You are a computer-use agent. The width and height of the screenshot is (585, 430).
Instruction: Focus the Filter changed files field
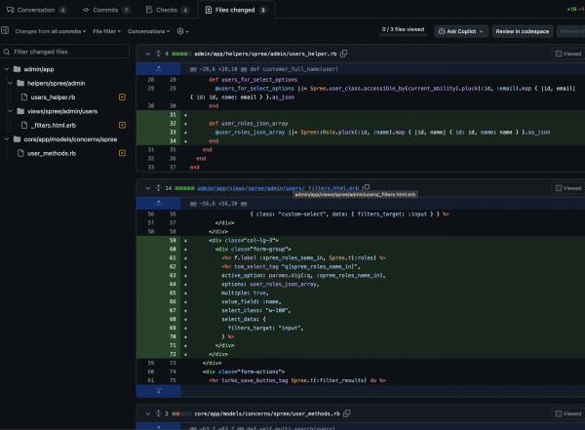(65, 52)
